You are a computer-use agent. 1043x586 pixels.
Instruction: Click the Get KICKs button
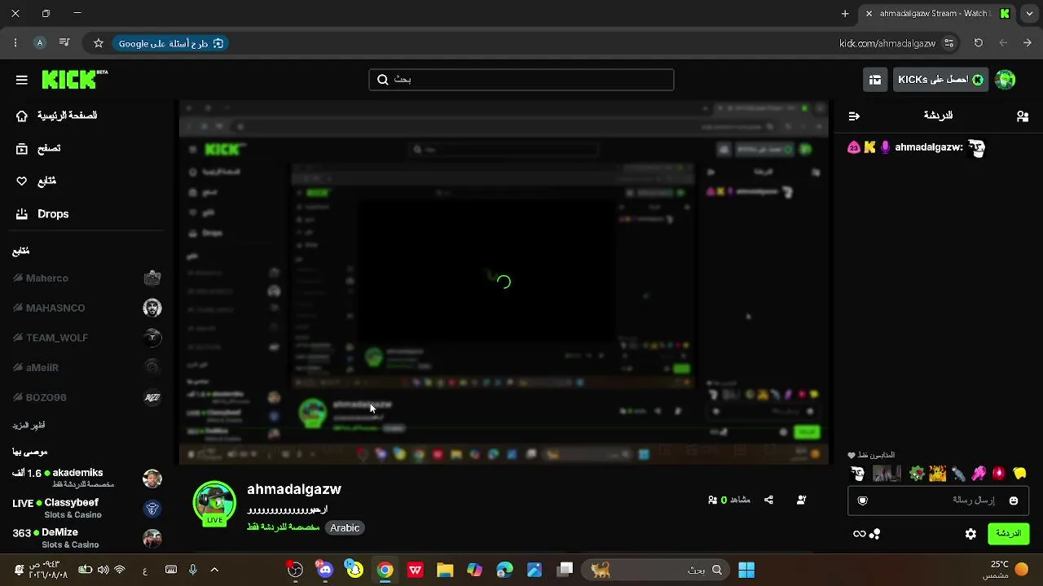pyautogui.click(x=940, y=80)
